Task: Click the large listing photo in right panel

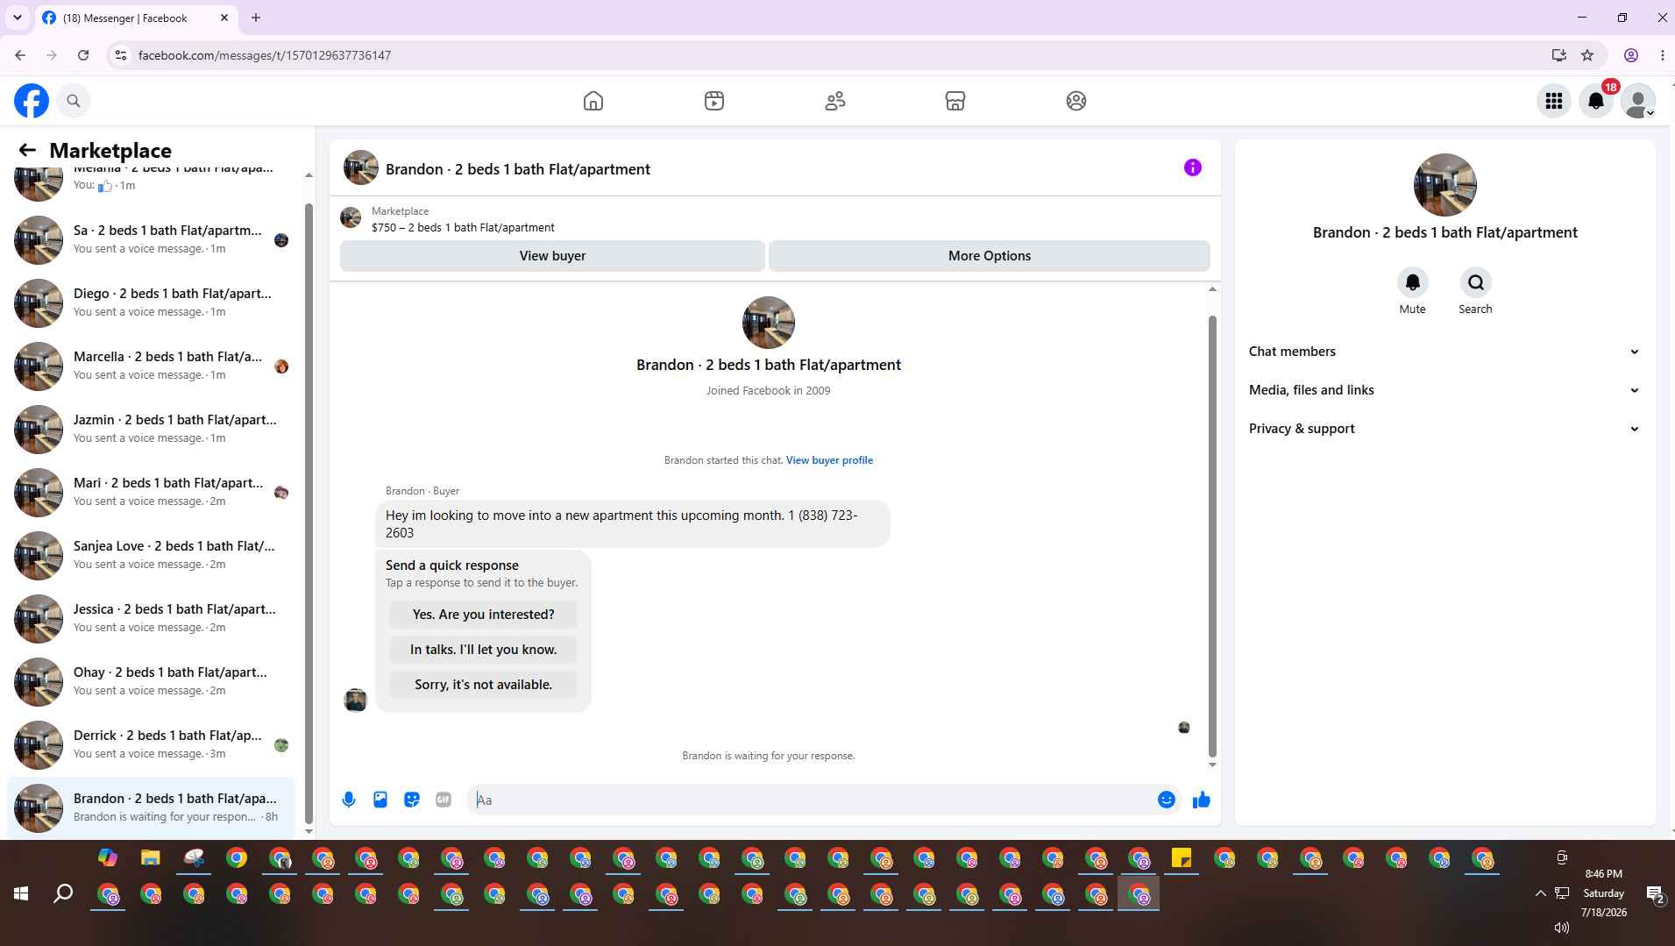Action: (x=1445, y=185)
